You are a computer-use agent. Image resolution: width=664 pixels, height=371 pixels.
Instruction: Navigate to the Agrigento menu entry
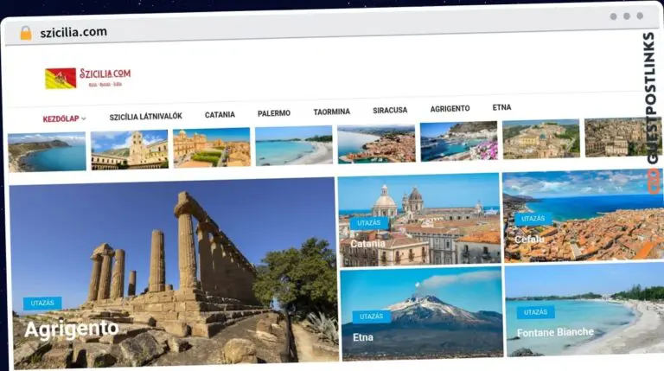pos(450,109)
